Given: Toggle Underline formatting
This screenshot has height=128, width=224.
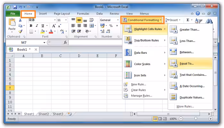Looking at the screenshot, I should [43, 26].
